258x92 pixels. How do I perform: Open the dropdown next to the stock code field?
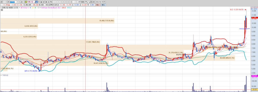pos(17,2)
